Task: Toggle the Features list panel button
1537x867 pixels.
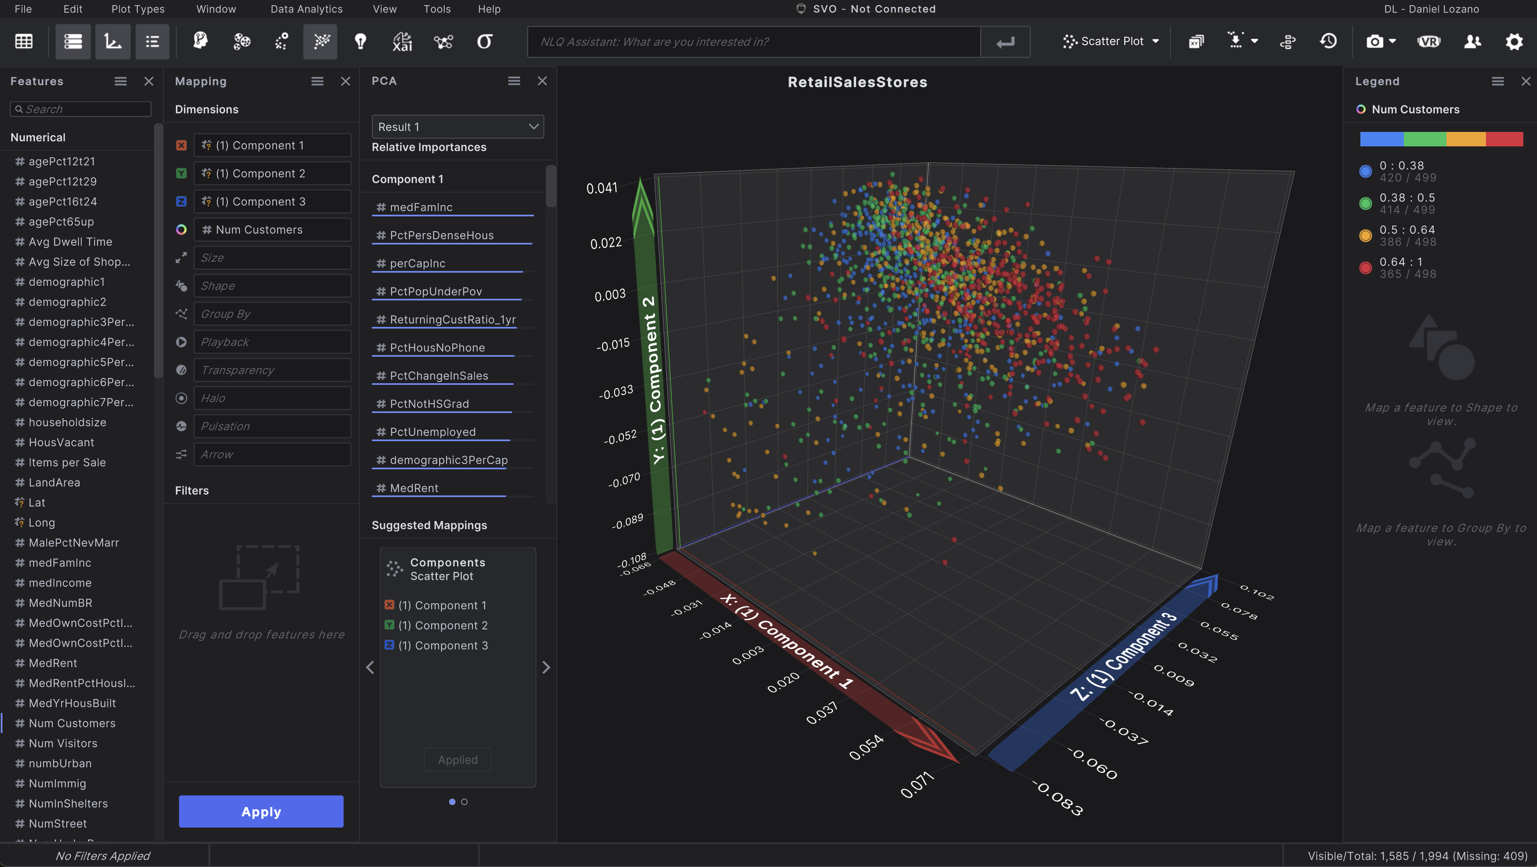Action: (73, 42)
